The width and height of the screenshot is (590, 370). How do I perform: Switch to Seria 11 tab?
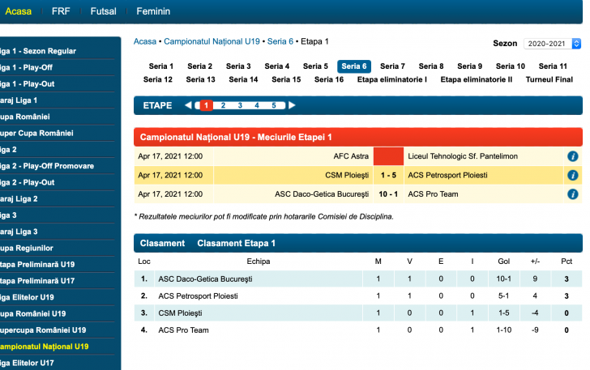[553, 66]
